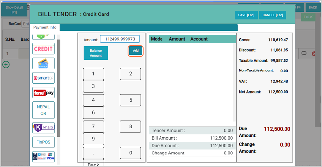The height and width of the screenshot is (167, 322).
Task: Click into the Amount input field
Action: pyautogui.click(x=120, y=39)
